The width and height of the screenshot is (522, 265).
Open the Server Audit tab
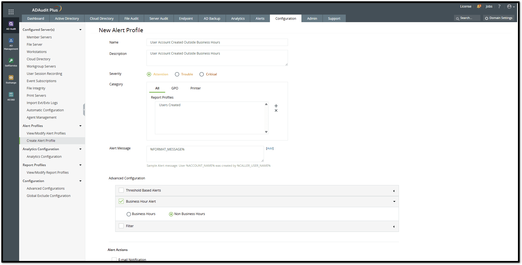[x=159, y=18]
